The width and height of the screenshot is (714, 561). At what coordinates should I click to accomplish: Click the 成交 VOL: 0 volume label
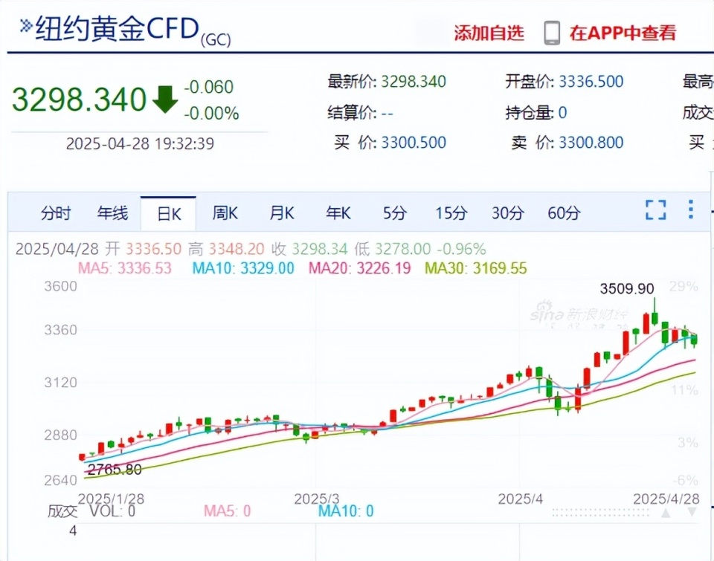91,511
